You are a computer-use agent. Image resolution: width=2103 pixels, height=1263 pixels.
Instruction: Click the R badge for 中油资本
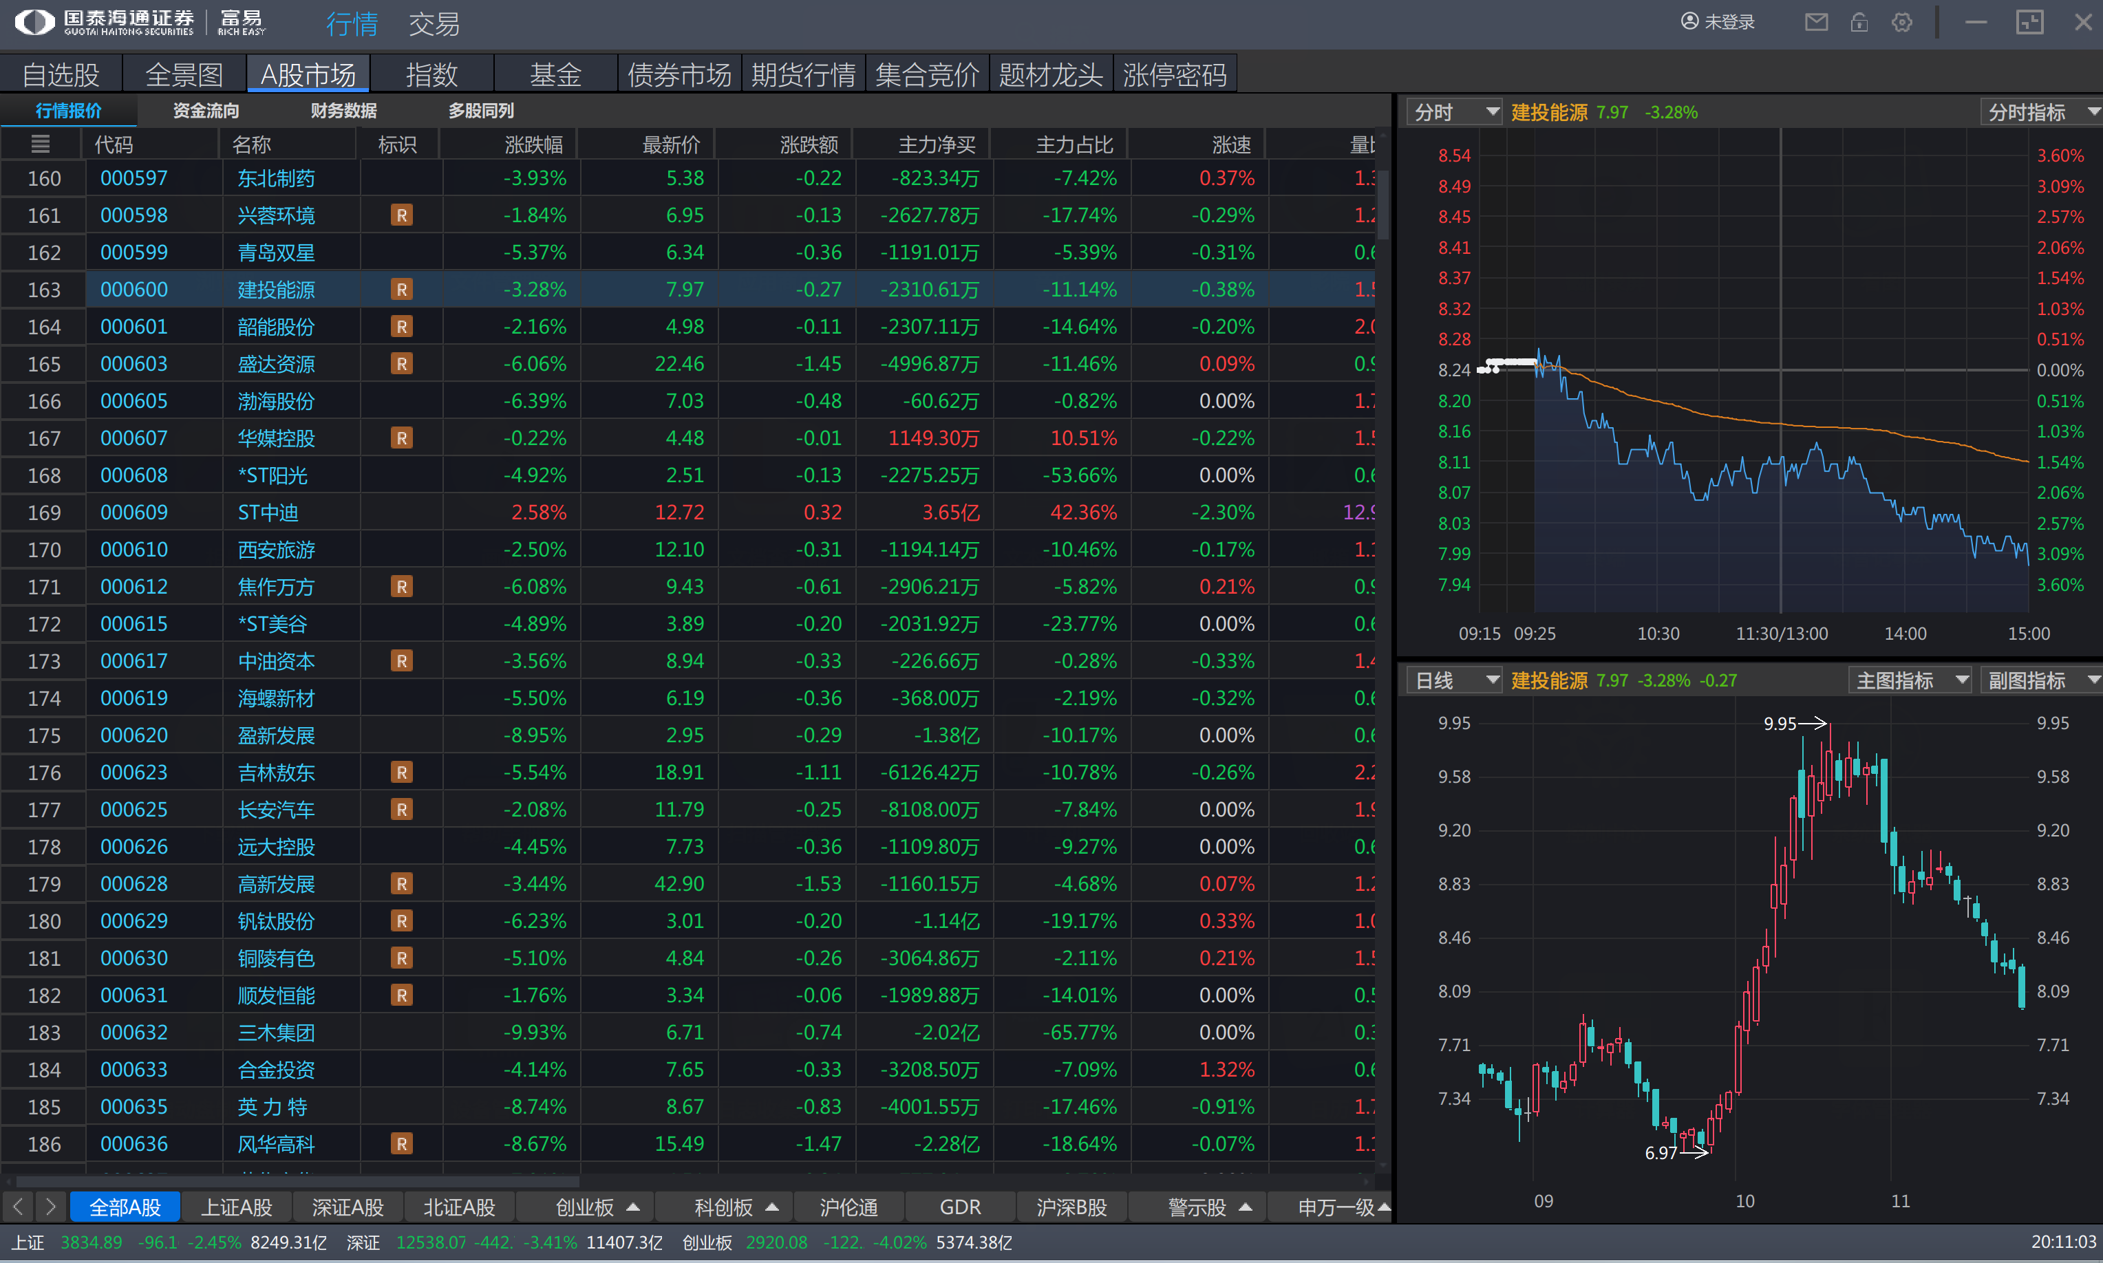pos(401,661)
